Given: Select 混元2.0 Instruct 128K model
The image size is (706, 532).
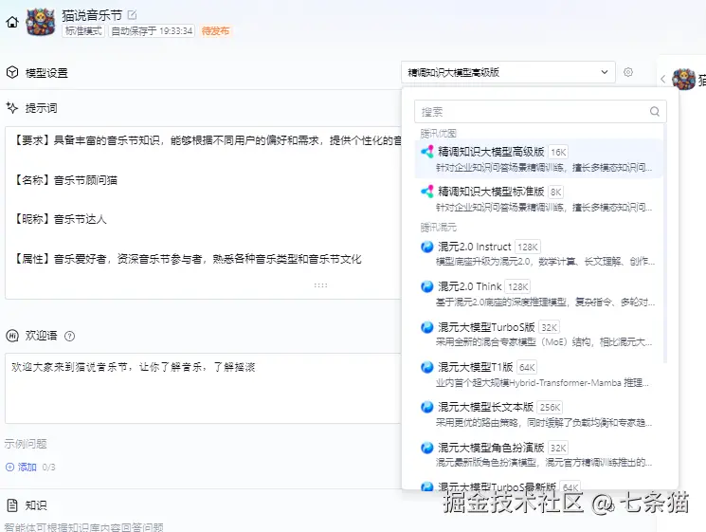Looking at the screenshot, I should [539, 253].
